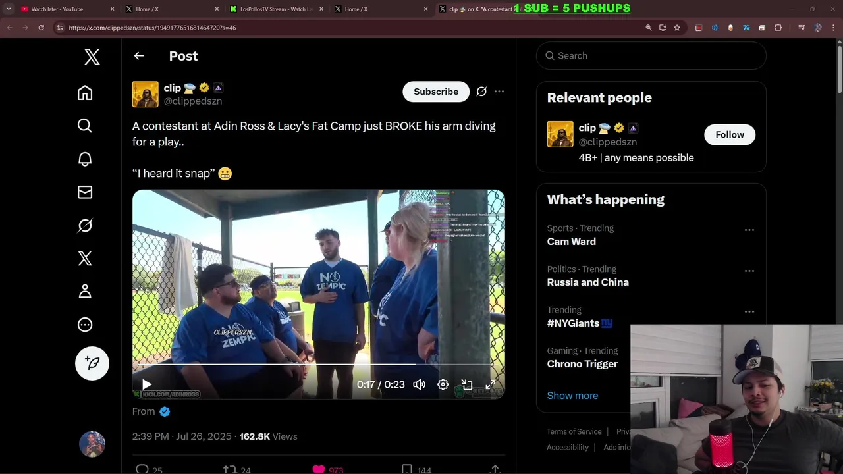Open more options for Cam Ward trend
This screenshot has width=843, height=474.
749,230
